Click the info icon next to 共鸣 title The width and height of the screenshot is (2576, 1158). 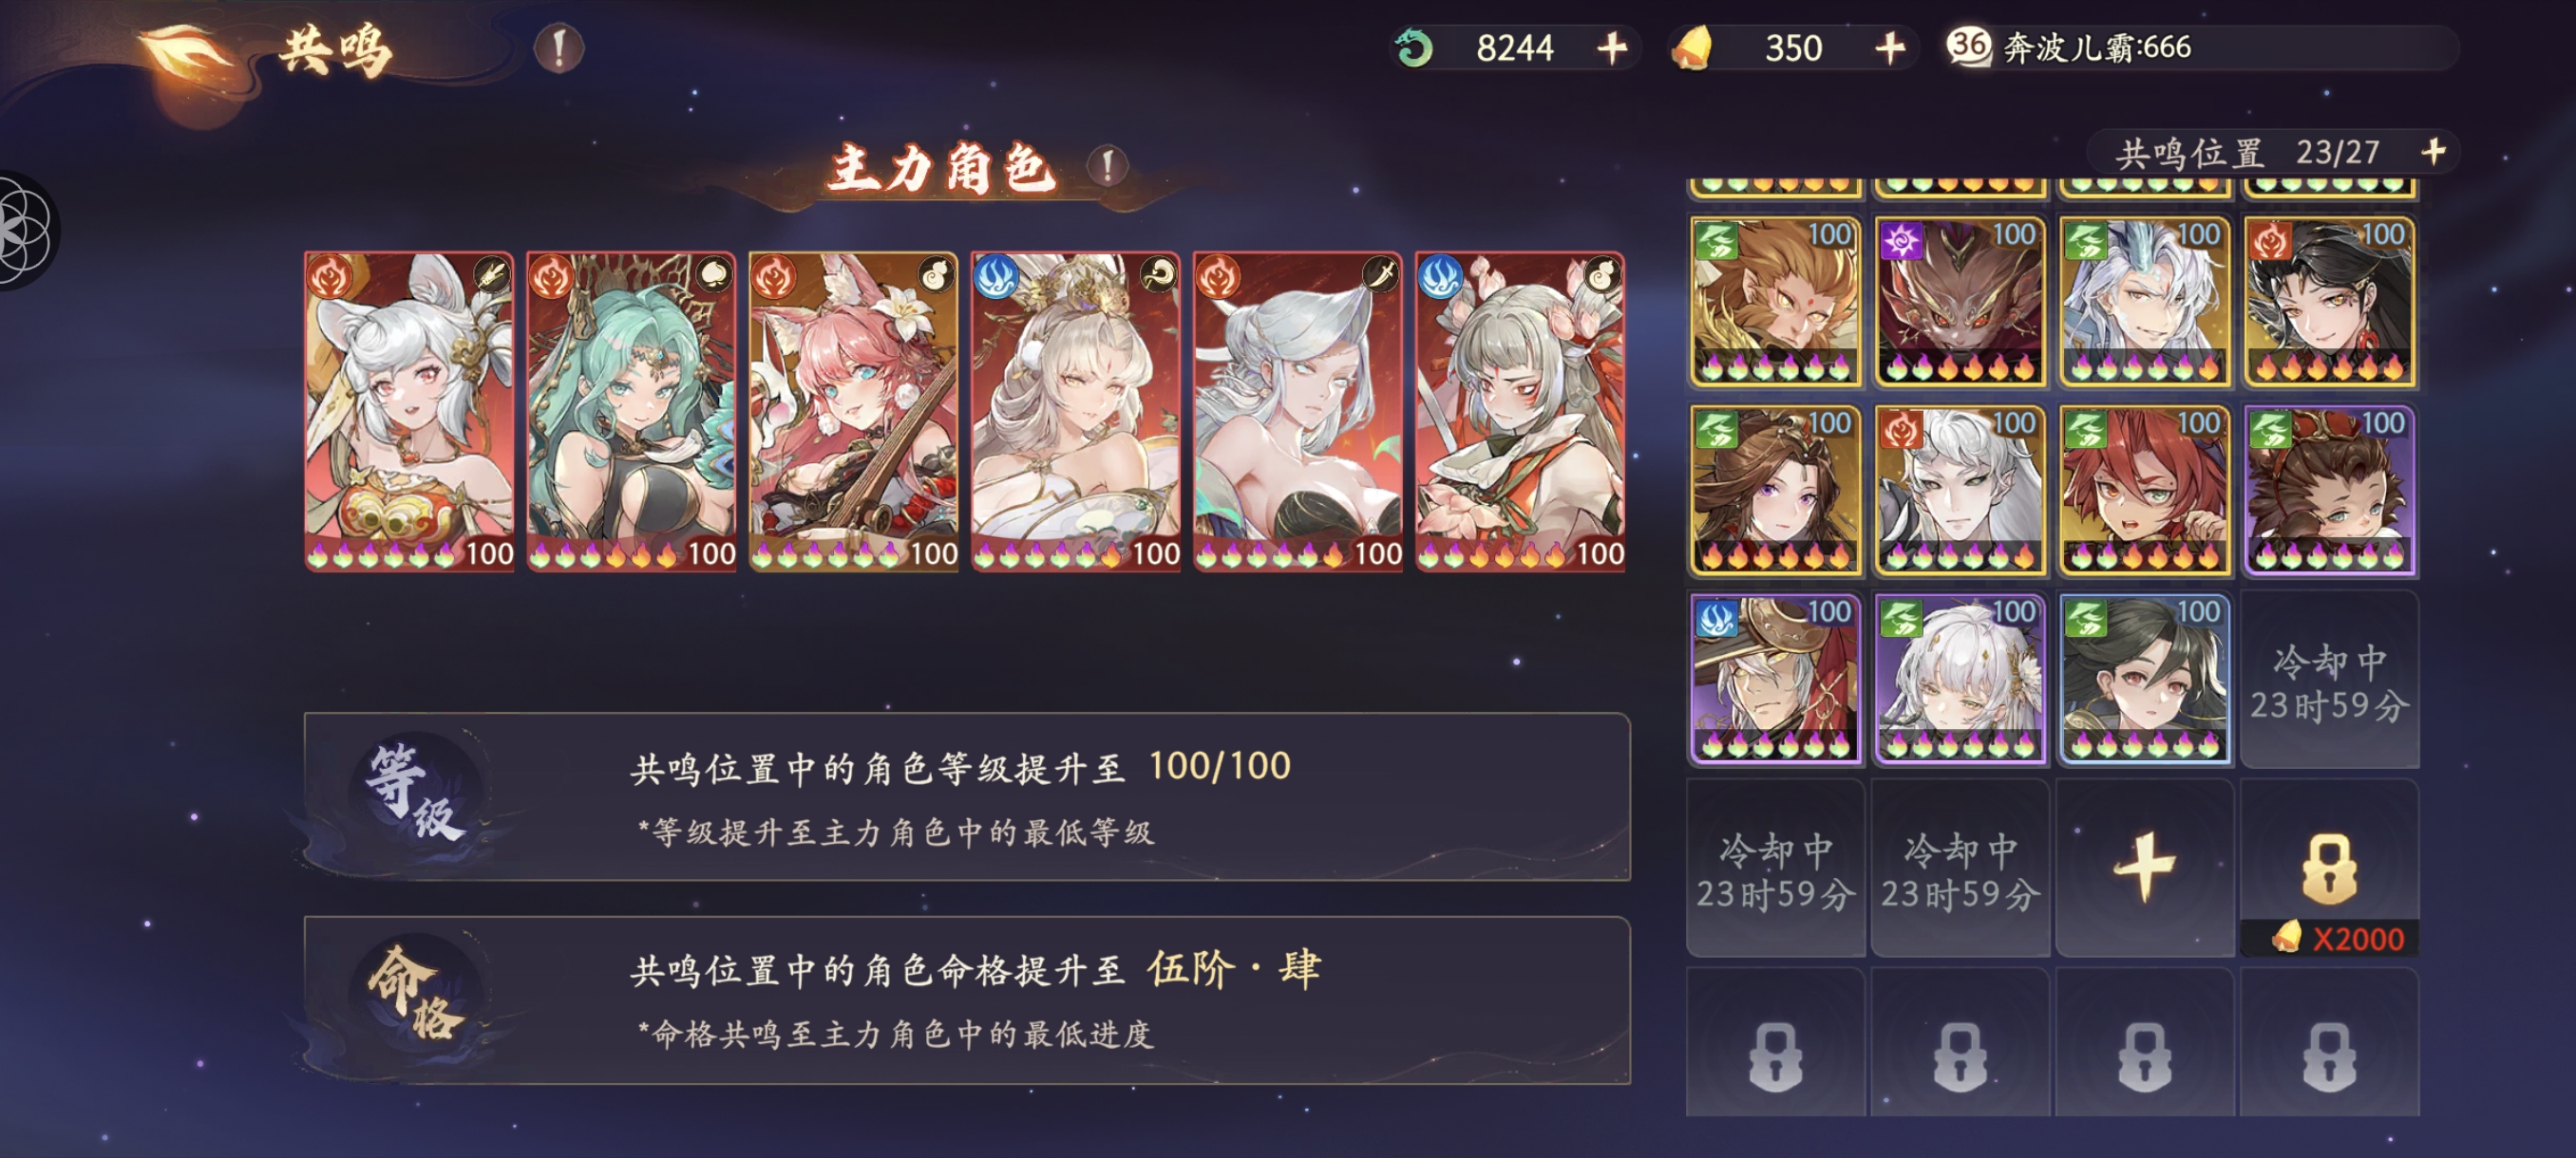(558, 47)
